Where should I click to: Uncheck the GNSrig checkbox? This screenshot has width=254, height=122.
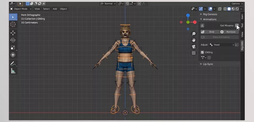point(202,52)
